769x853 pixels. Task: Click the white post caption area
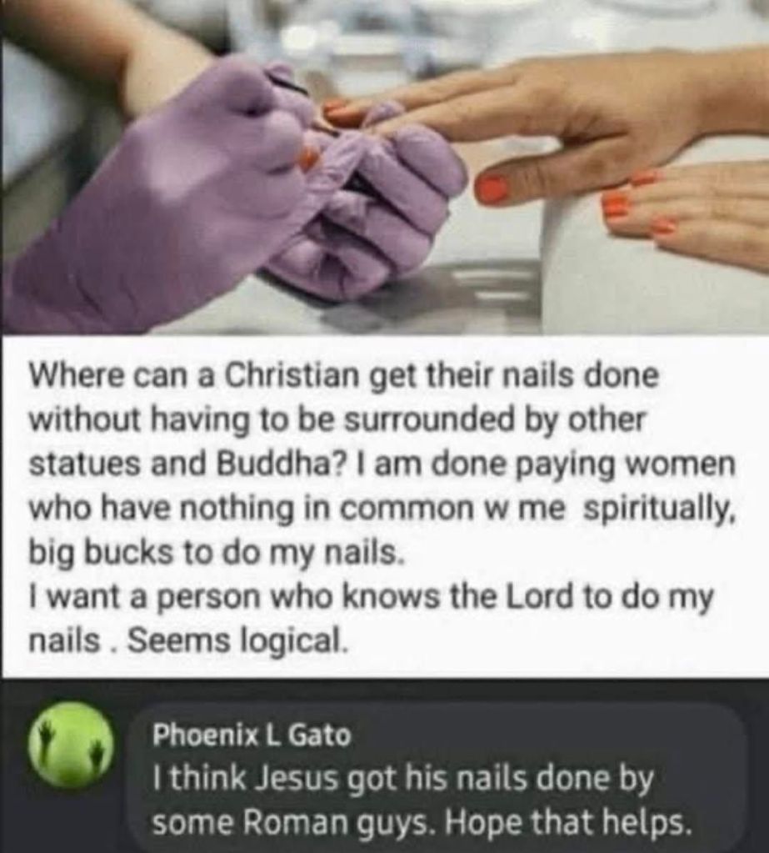(x=384, y=507)
